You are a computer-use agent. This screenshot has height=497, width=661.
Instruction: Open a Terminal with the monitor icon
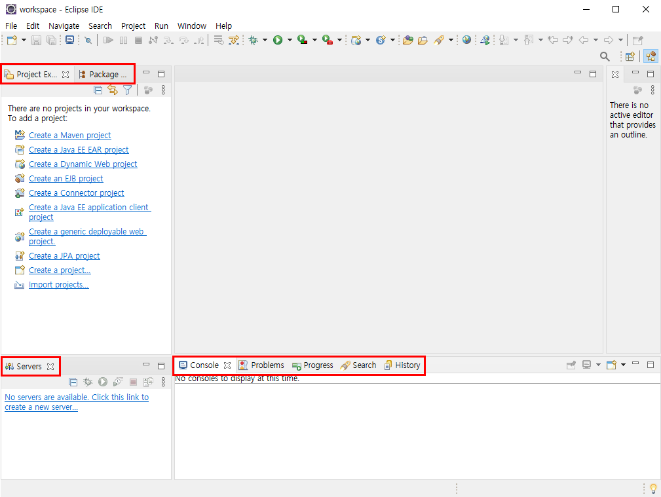pos(69,40)
